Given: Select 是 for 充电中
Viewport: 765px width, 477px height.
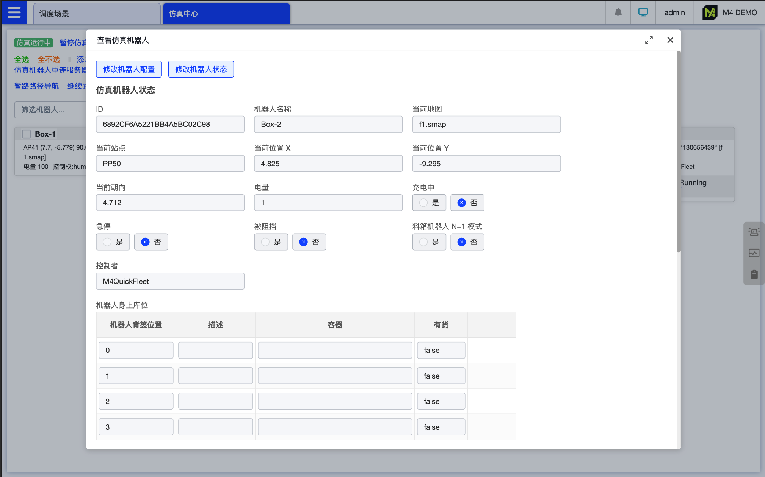Looking at the screenshot, I should [x=429, y=203].
